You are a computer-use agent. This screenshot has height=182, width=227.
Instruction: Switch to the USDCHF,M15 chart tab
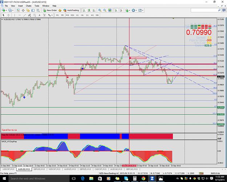click(8, 169)
